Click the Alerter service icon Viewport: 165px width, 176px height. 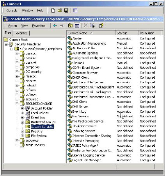point(70,38)
